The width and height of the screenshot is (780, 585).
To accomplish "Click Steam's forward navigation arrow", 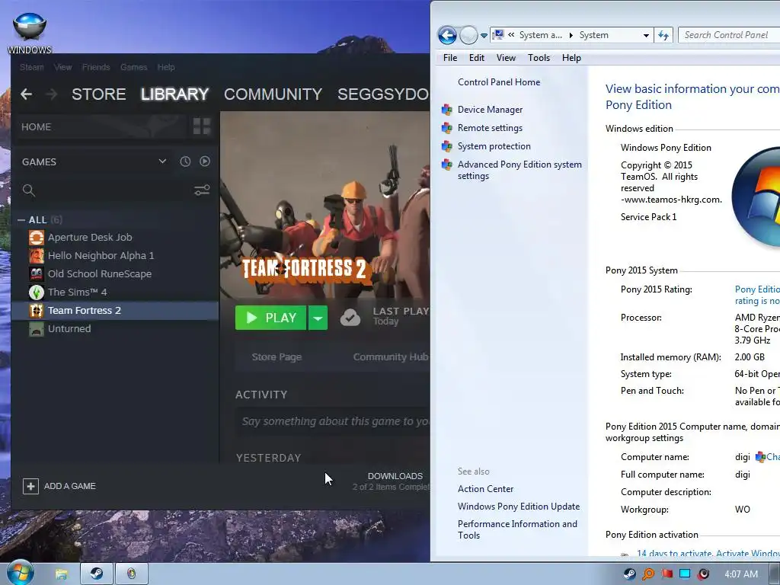I will [x=51, y=94].
